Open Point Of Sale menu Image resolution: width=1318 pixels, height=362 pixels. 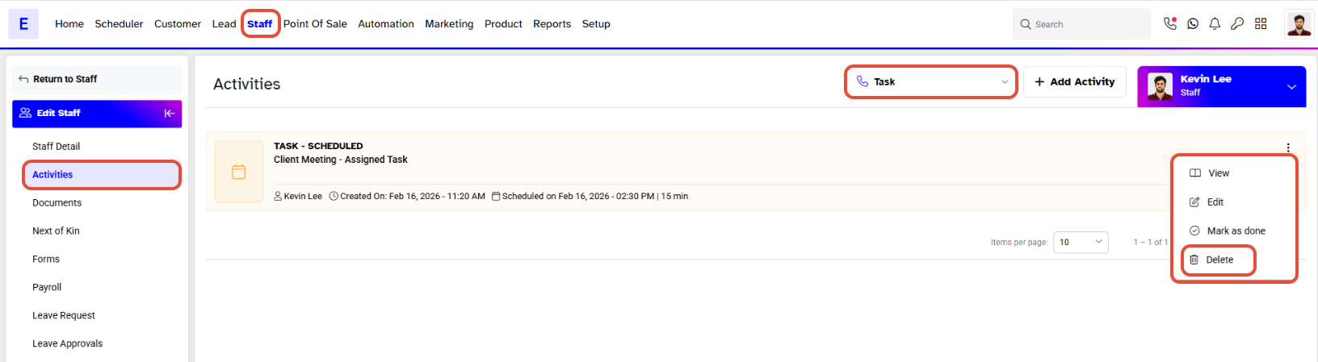(x=315, y=24)
